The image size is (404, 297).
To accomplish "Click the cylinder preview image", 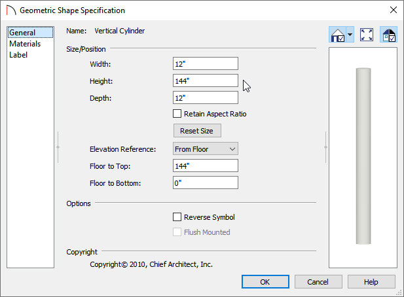I will point(363,156).
